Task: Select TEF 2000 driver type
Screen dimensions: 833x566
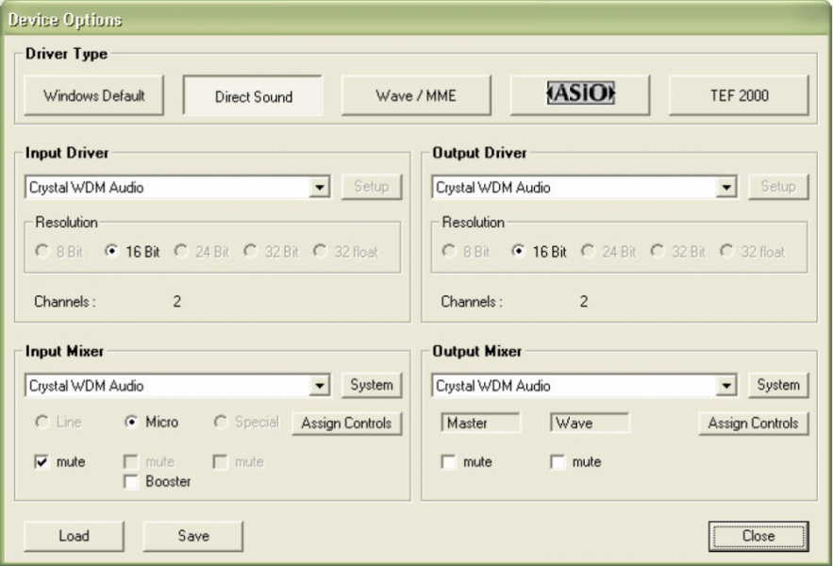Action: tap(739, 95)
